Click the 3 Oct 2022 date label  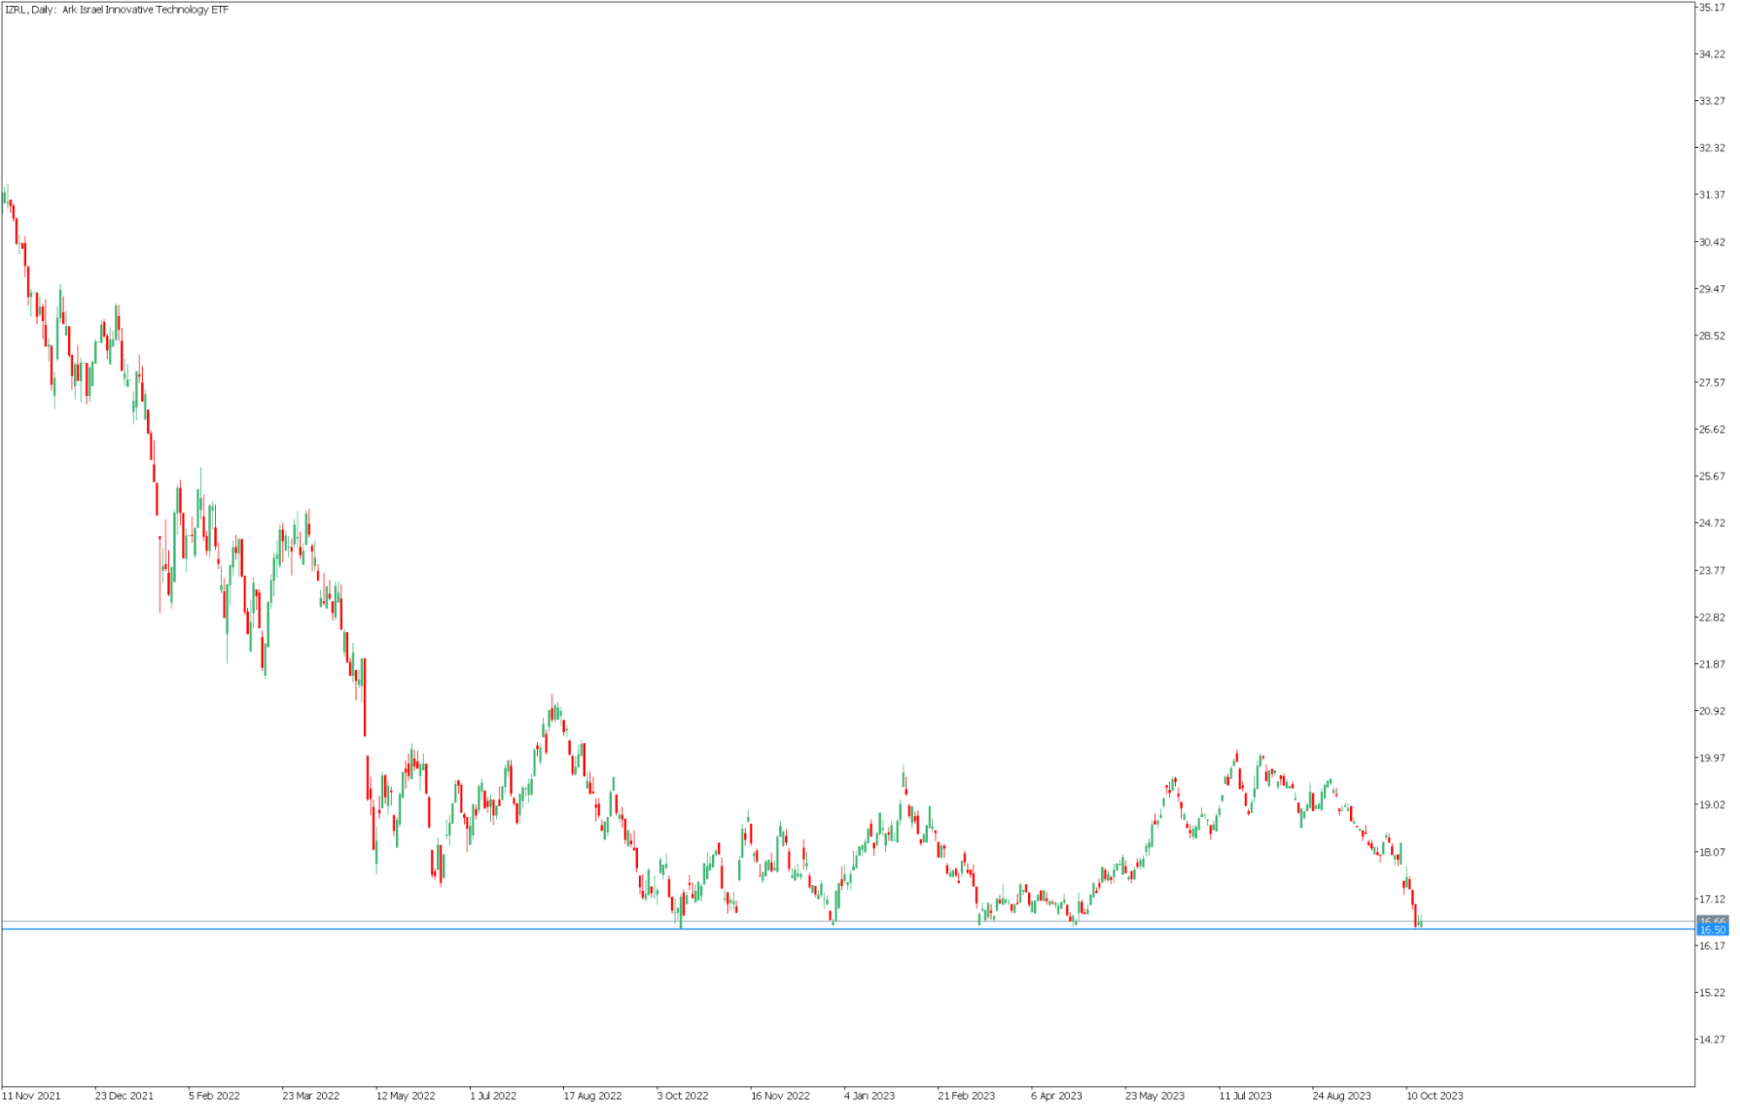click(x=683, y=1096)
